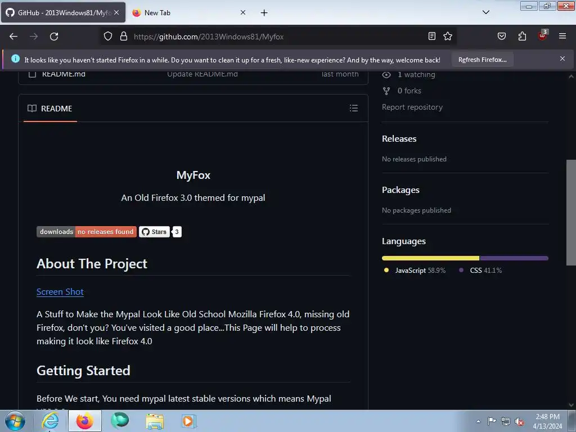This screenshot has width=576, height=432.
Task: Open the teal globe browser taskbar icon
Action: click(x=120, y=421)
